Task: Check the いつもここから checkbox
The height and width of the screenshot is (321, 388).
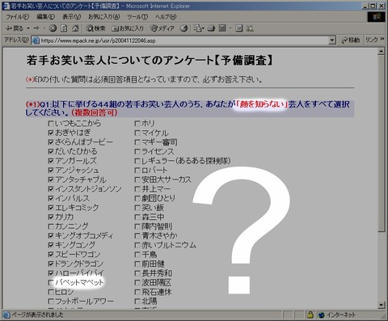Action: click(51, 124)
